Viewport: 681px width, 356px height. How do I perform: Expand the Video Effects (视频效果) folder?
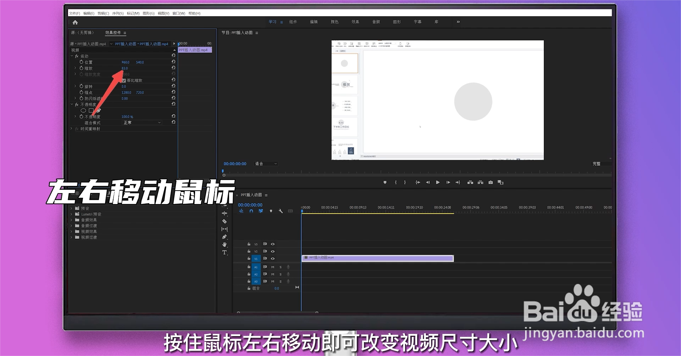[x=71, y=231]
